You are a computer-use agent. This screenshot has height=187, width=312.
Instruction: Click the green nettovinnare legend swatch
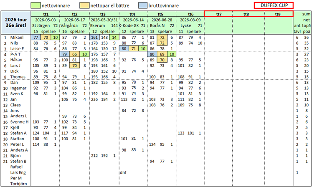coord(36,5)
